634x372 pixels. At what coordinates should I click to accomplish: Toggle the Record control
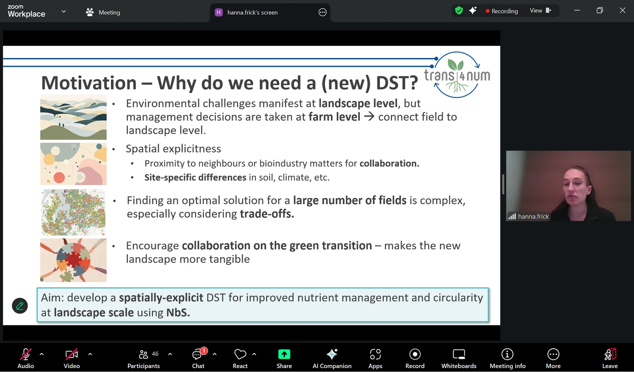pyautogui.click(x=414, y=357)
